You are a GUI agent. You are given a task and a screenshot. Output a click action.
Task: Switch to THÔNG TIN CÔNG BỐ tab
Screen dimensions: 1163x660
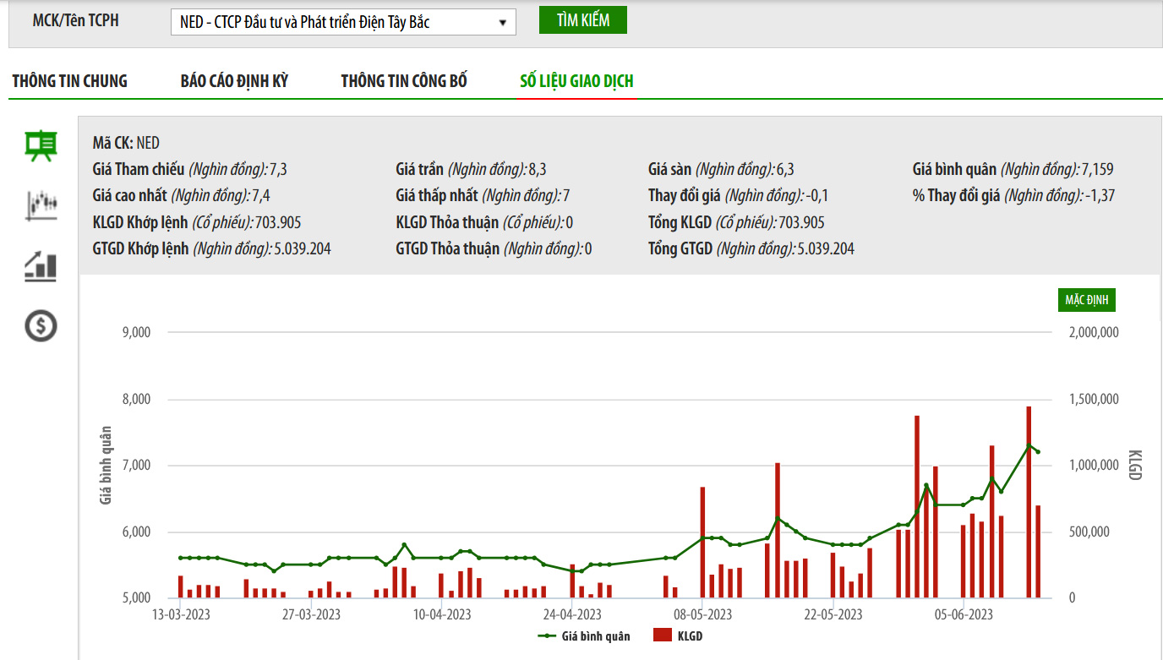pos(404,81)
